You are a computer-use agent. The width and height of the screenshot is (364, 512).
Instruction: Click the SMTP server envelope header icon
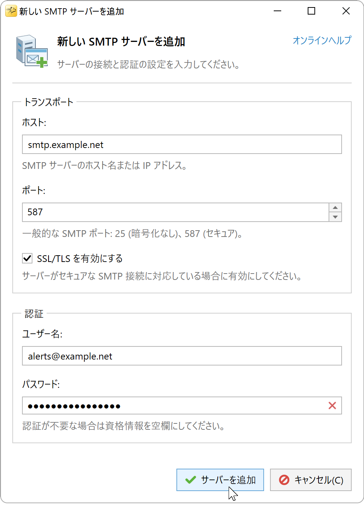point(32,51)
